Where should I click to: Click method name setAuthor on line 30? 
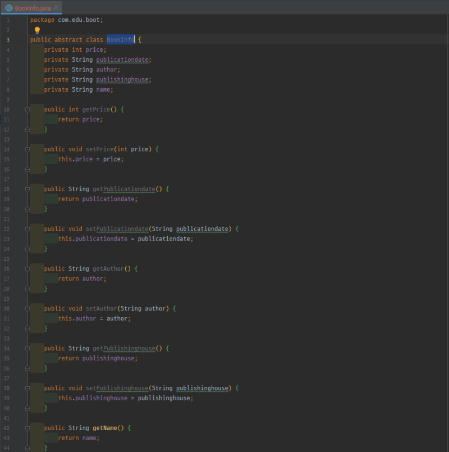tap(102, 309)
